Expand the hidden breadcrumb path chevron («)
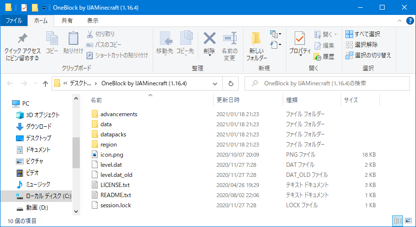Screen dimensions: 416x227 click(x=65, y=83)
